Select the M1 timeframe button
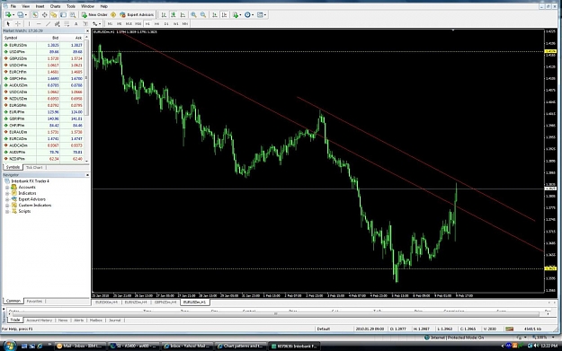The image size is (562, 351). tap(110, 23)
